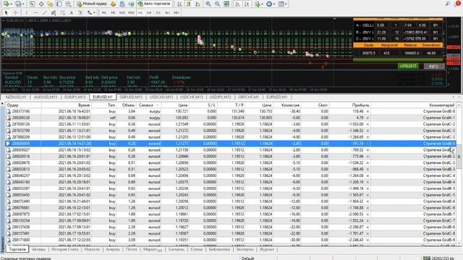Open the Журнал tab
This screenshot has width=463, height=260.
click(267, 249)
